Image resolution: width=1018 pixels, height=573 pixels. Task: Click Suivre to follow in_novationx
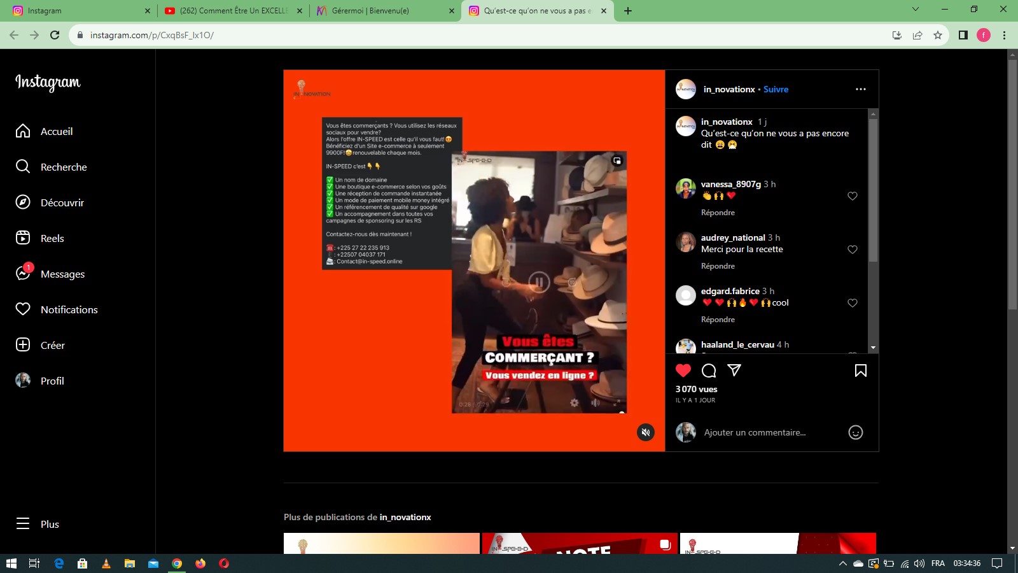coord(776,90)
